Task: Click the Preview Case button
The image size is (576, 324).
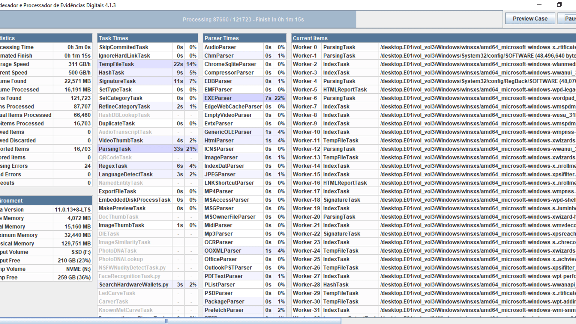Action: (x=530, y=19)
